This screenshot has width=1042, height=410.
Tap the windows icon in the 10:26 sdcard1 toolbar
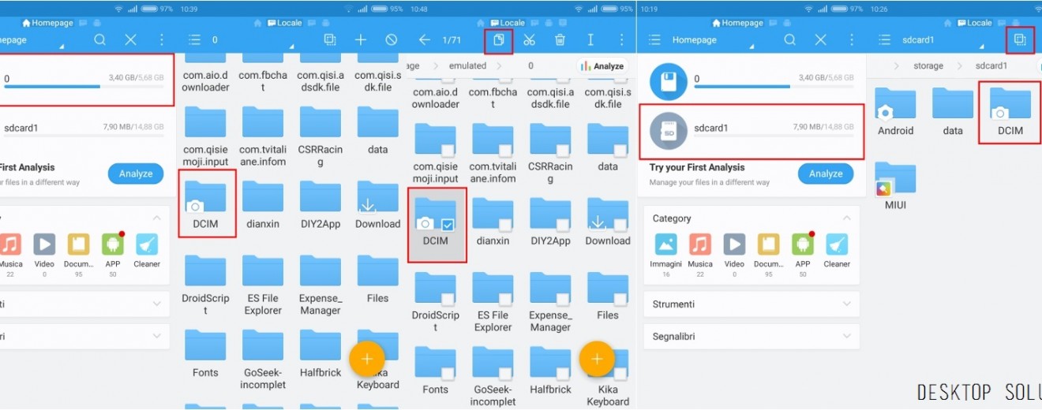pos(1020,39)
